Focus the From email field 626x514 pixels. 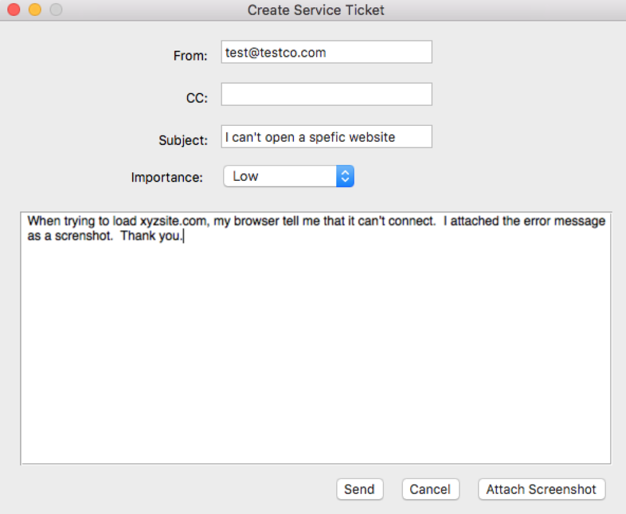(326, 52)
